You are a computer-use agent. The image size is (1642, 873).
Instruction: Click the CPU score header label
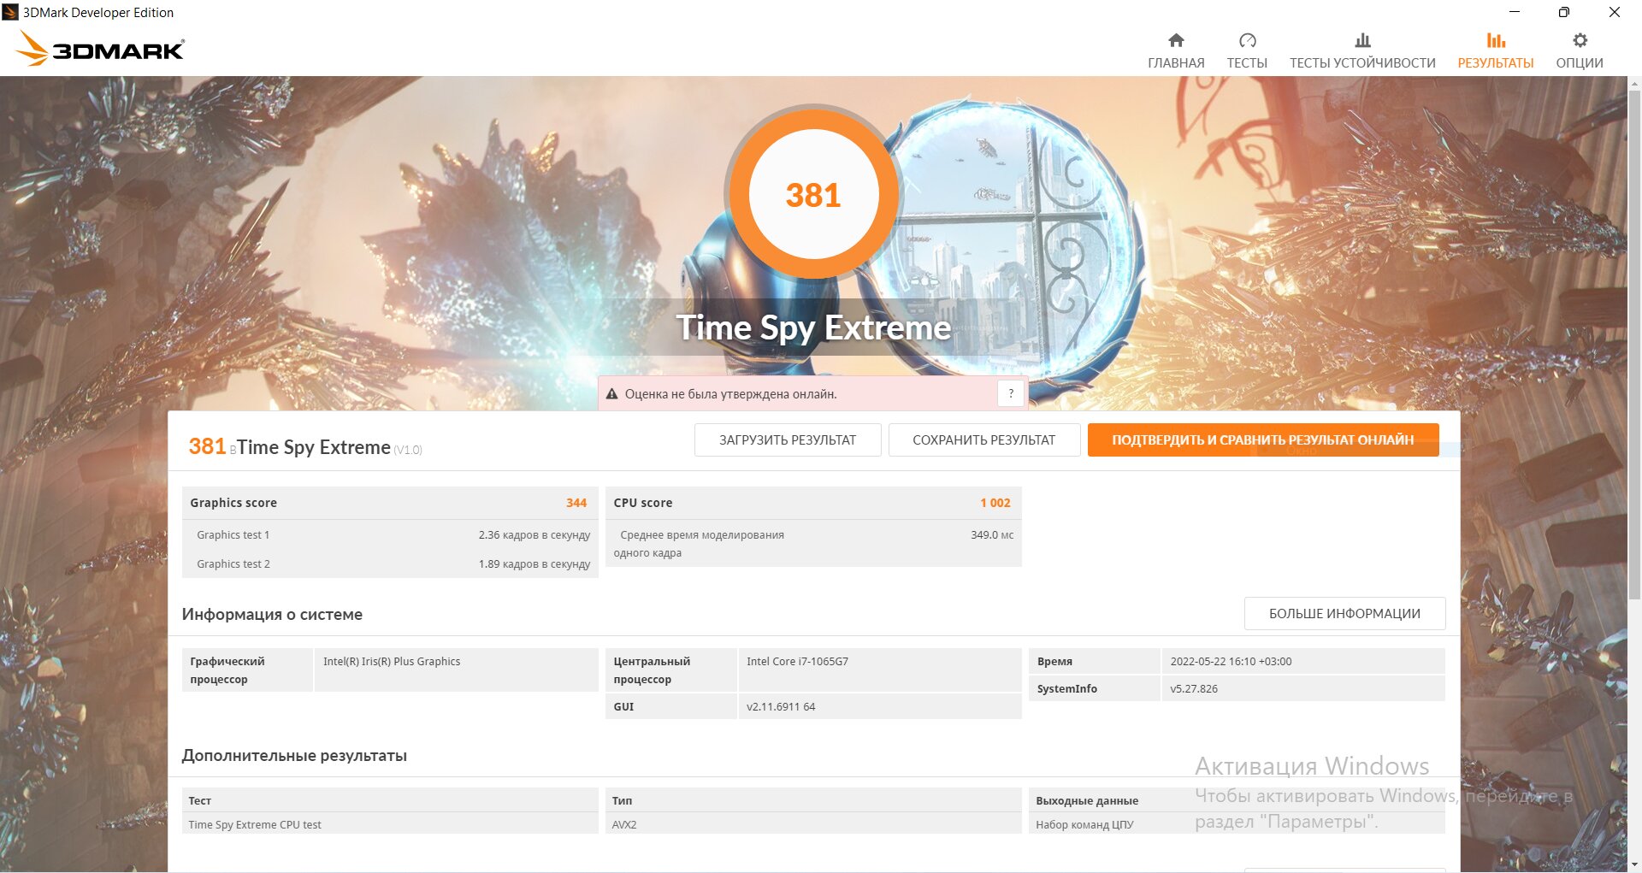(x=643, y=503)
